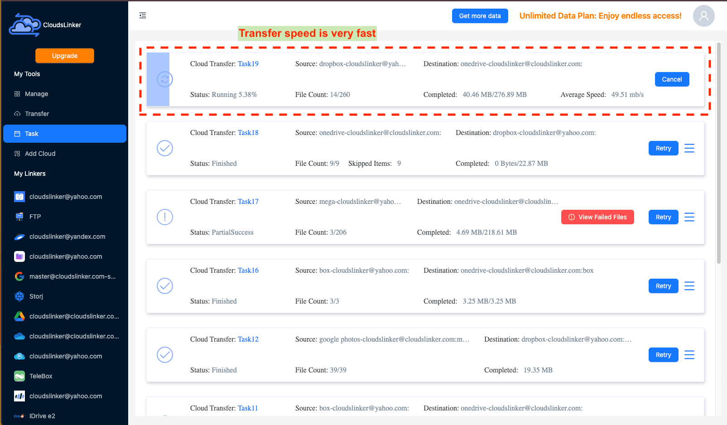Cancel the running Task19 transfer

tap(672, 79)
